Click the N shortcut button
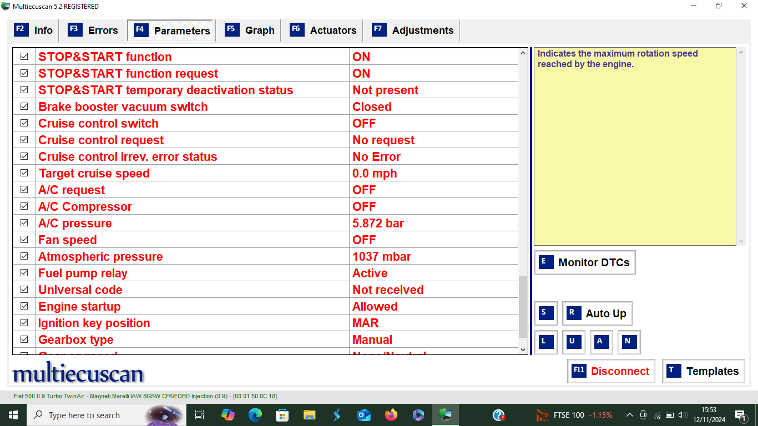The height and width of the screenshot is (426, 758). 629,342
